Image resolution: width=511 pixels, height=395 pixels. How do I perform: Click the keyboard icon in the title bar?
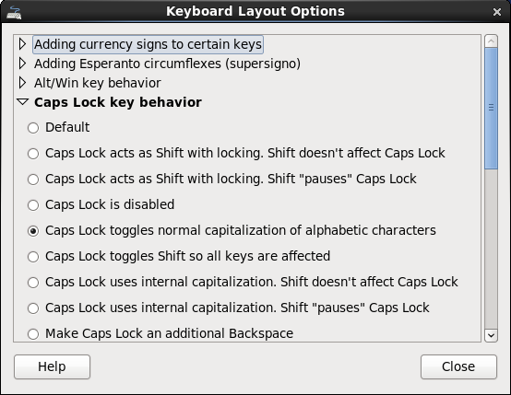click(14, 12)
